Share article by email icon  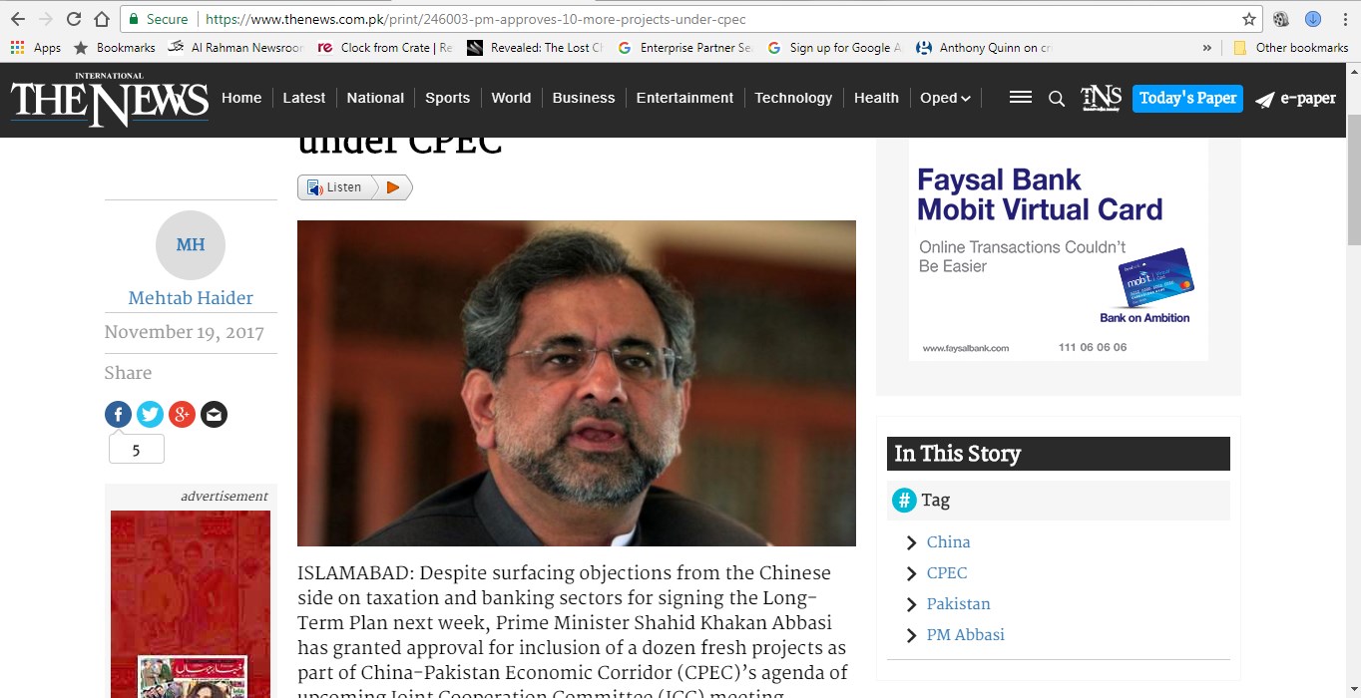click(214, 414)
